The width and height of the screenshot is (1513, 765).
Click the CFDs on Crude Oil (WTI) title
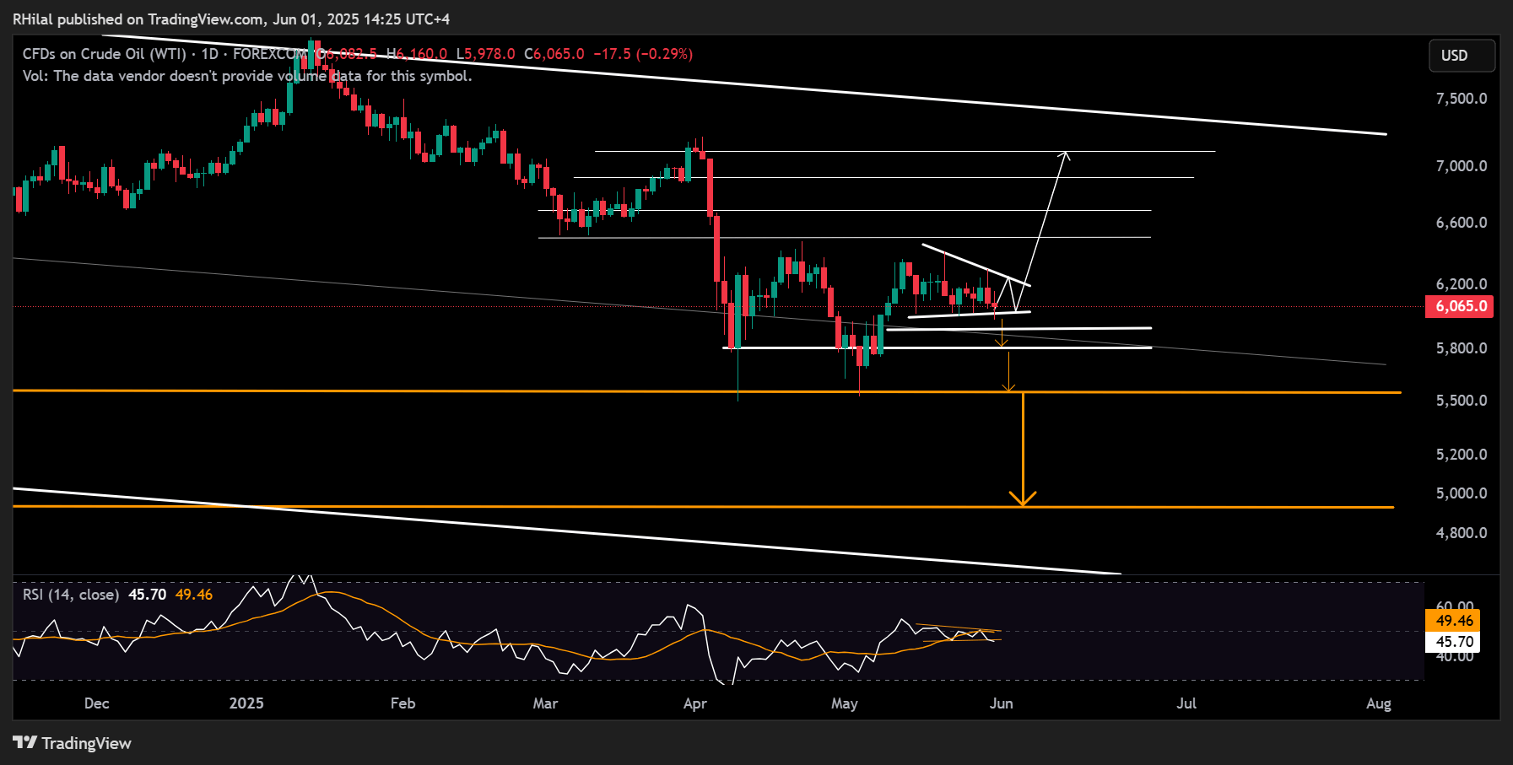tap(104, 54)
